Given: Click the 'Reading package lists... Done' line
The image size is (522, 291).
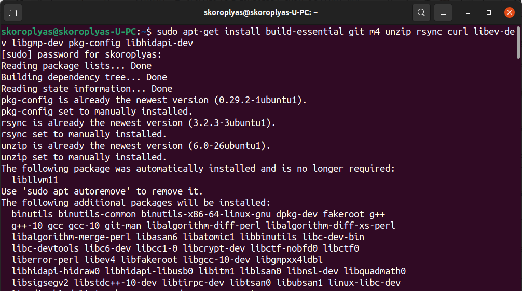Looking at the screenshot, I should (x=76, y=66).
